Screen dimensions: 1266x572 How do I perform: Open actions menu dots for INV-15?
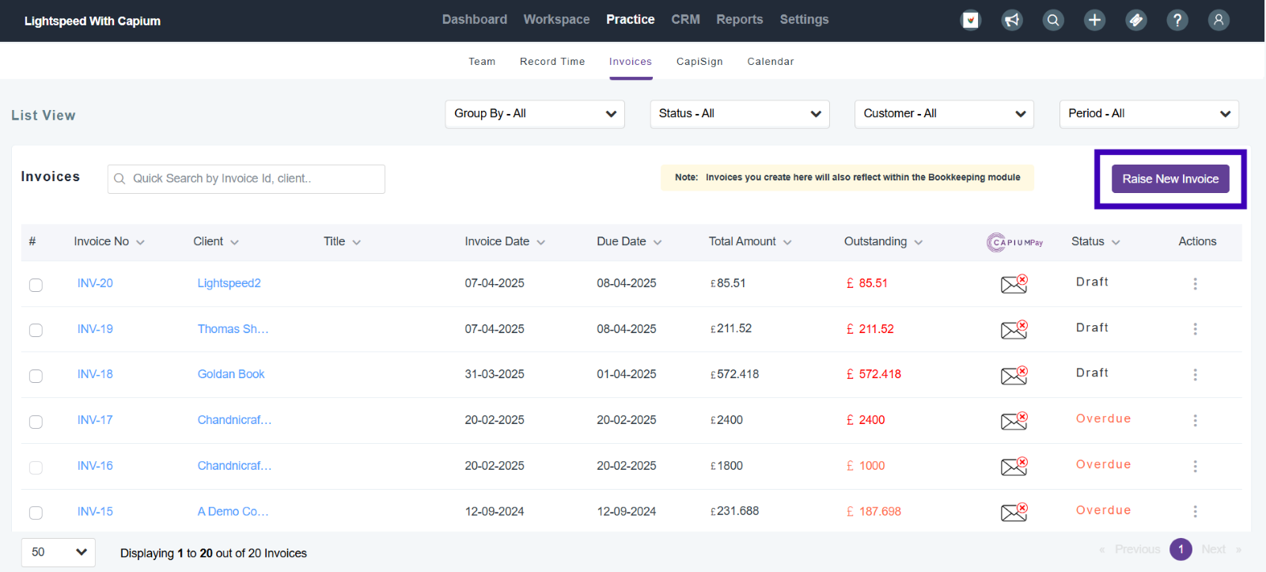[1195, 512]
